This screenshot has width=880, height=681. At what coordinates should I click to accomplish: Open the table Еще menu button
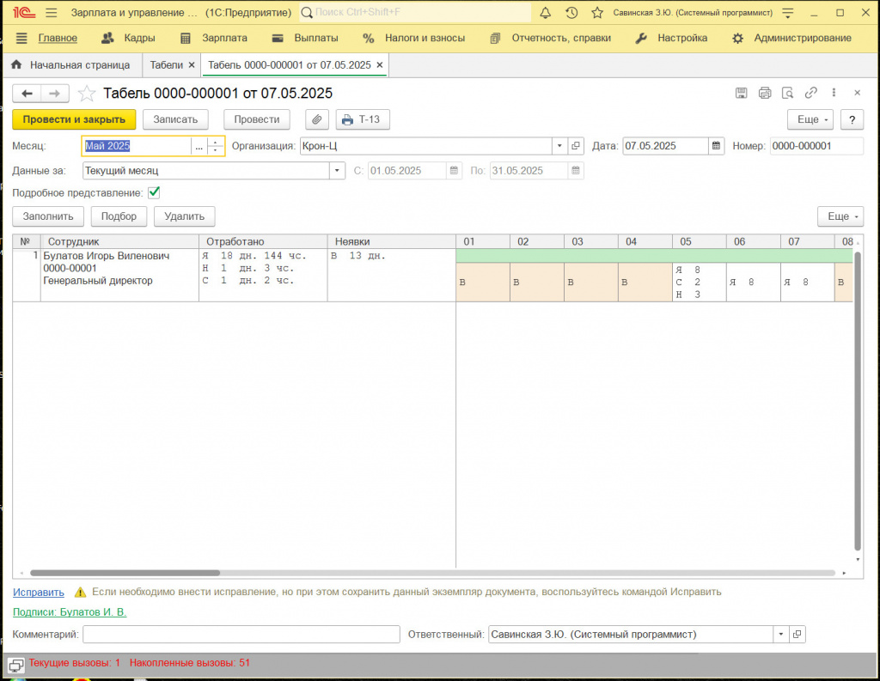pos(840,216)
